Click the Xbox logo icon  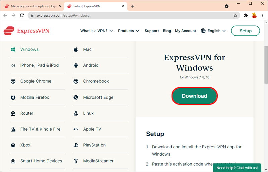tap(13, 145)
